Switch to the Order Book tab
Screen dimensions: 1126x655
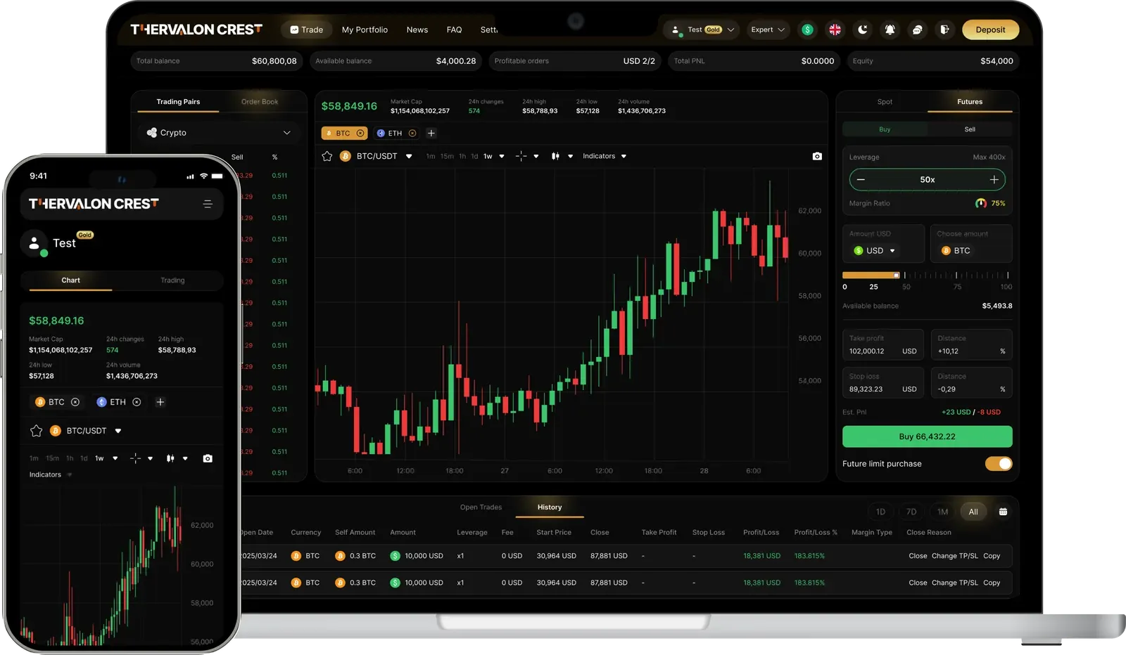[x=260, y=102]
